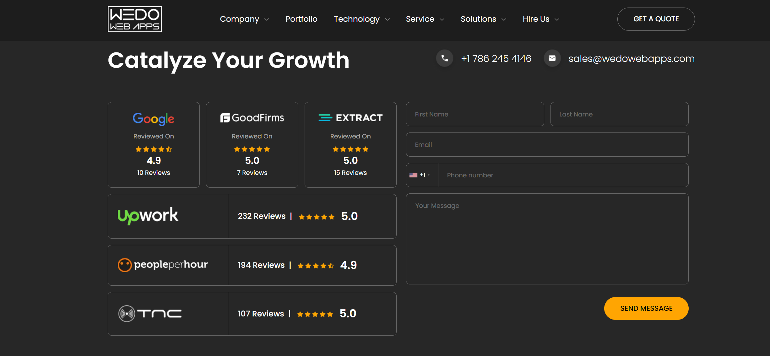Click the 5.0 GoodFirms rating value
Screen dimensions: 770x356
(x=252, y=161)
